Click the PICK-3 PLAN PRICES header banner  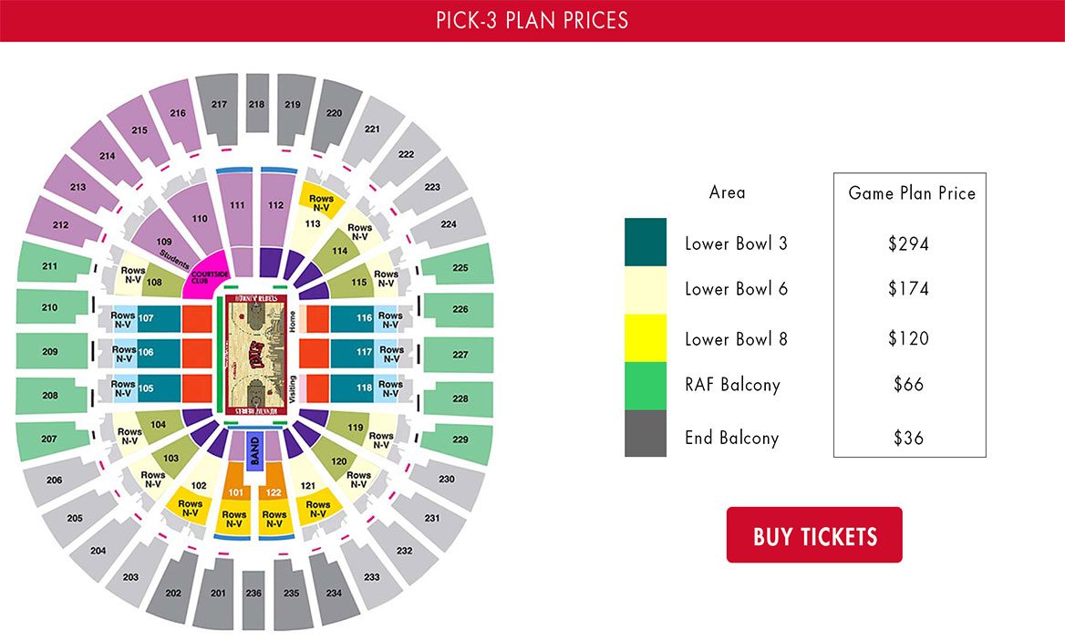[x=532, y=20]
